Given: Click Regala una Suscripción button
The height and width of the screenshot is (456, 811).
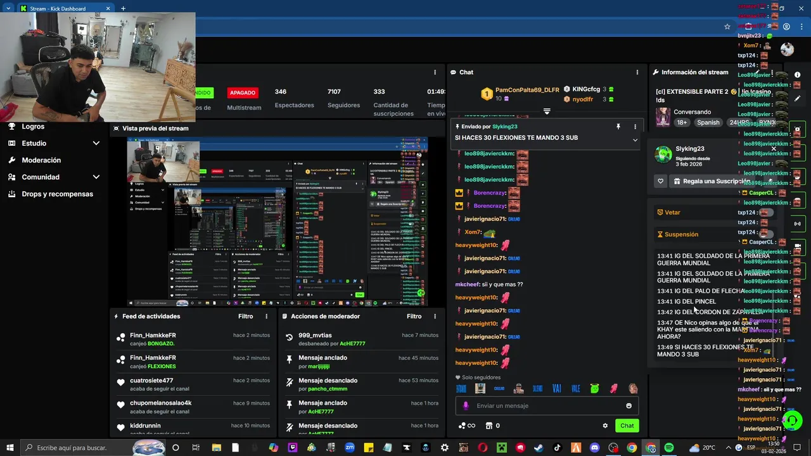Looking at the screenshot, I should (712, 181).
